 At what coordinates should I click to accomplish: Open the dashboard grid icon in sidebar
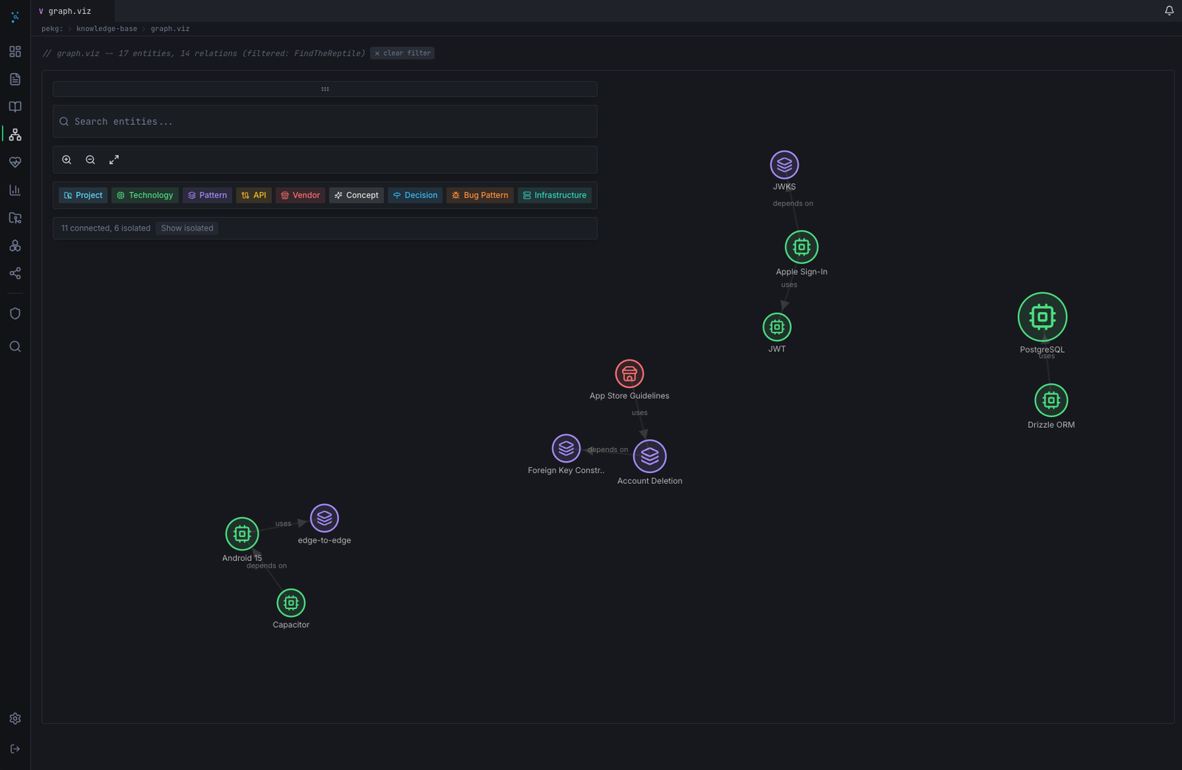(x=15, y=52)
